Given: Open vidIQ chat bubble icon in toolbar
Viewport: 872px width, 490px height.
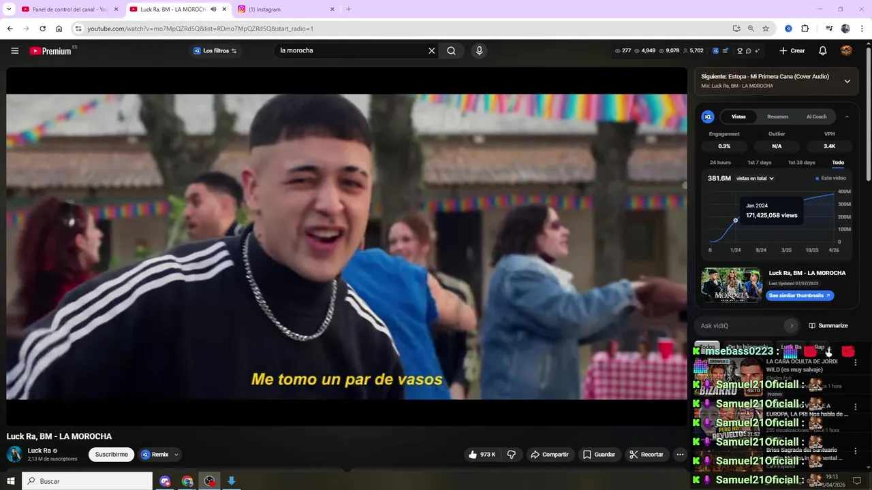Looking at the screenshot, I should coord(748,50).
